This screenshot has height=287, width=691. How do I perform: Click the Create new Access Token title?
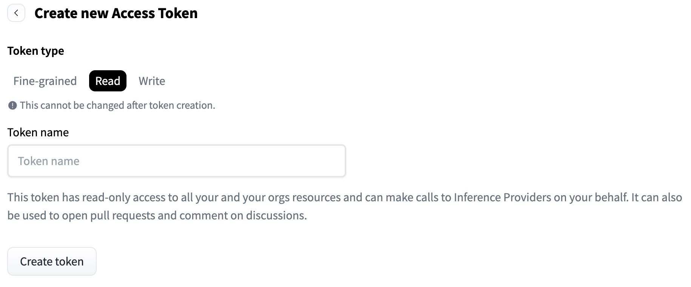116,13
